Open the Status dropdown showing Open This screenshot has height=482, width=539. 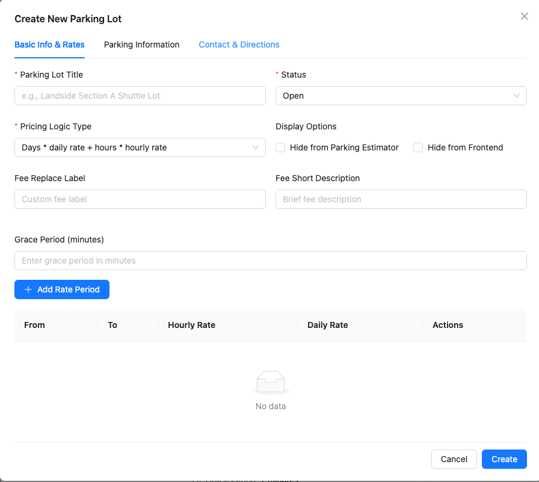click(401, 96)
